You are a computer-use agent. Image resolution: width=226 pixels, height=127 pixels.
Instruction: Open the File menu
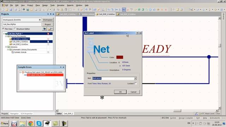click(x=11, y=5)
